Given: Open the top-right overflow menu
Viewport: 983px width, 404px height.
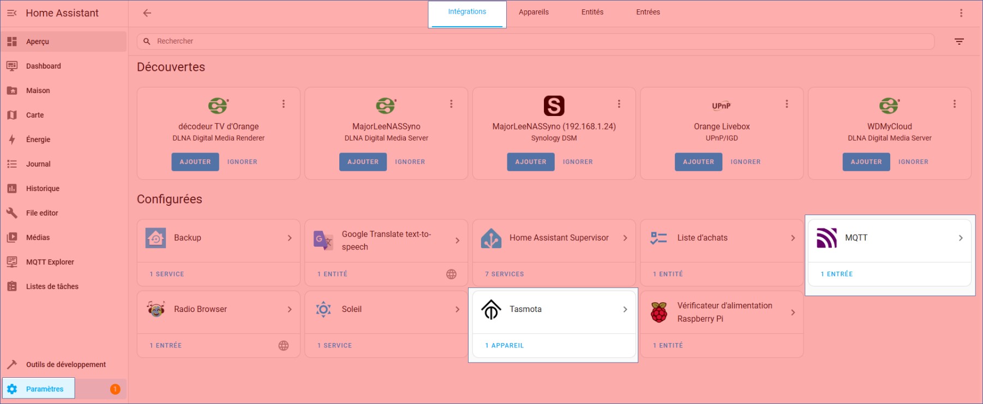Looking at the screenshot, I should click(961, 13).
